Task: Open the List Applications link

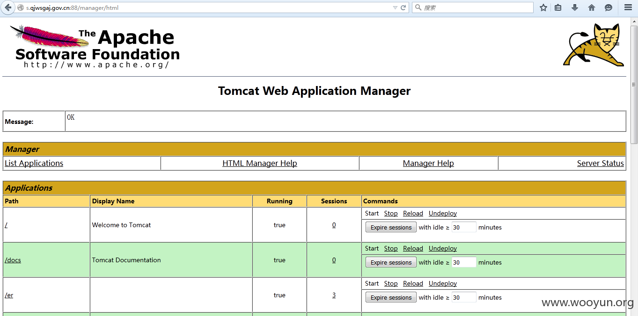Action: click(34, 163)
